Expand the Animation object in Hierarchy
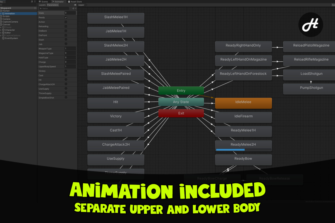335x223 pixels. tap(1, 14)
